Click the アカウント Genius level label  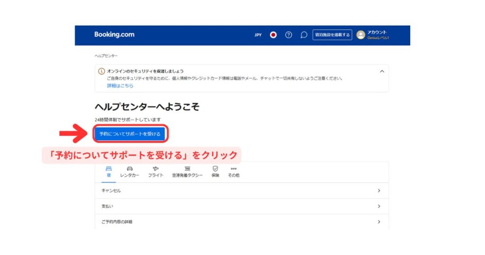click(378, 38)
